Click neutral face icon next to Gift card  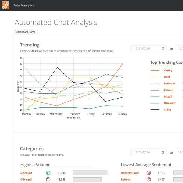point(48,179)
